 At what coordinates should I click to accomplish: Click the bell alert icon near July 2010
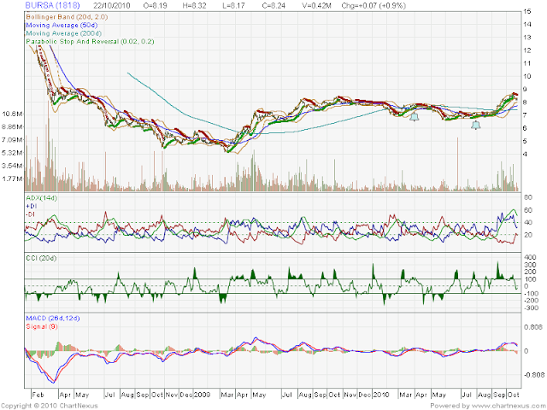coord(476,126)
